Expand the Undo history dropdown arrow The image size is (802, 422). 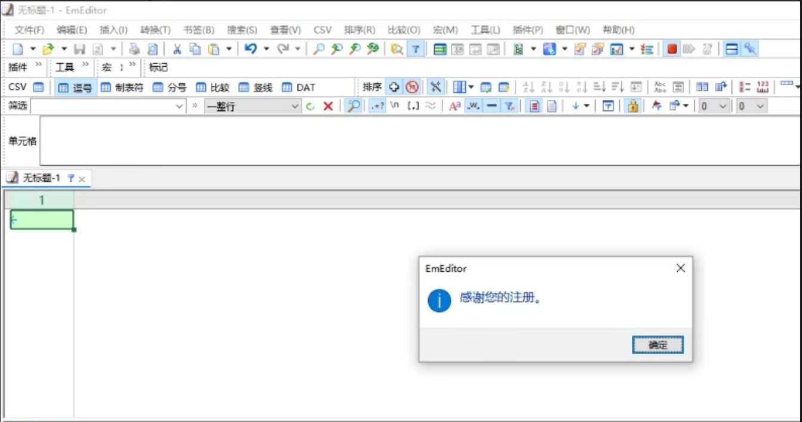point(266,49)
